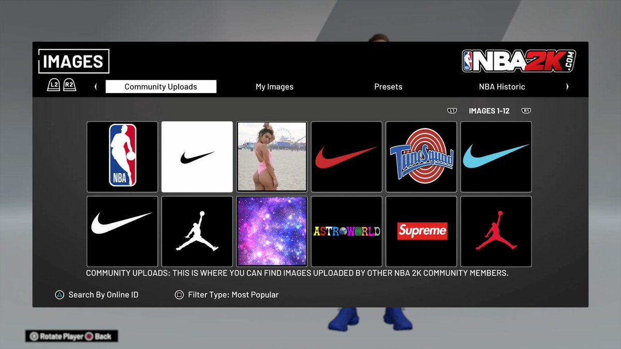Pick the white Nike swoosh on black

coord(122,232)
